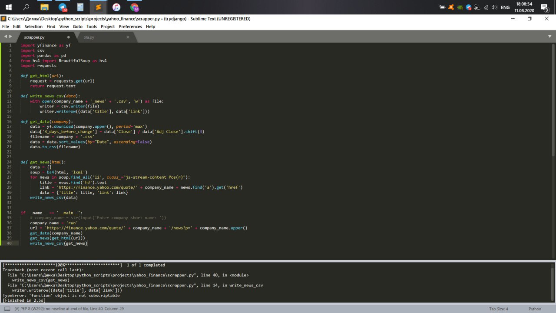Open the Help menu
This screenshot has width=556, height=313.
tap(150, 27)
